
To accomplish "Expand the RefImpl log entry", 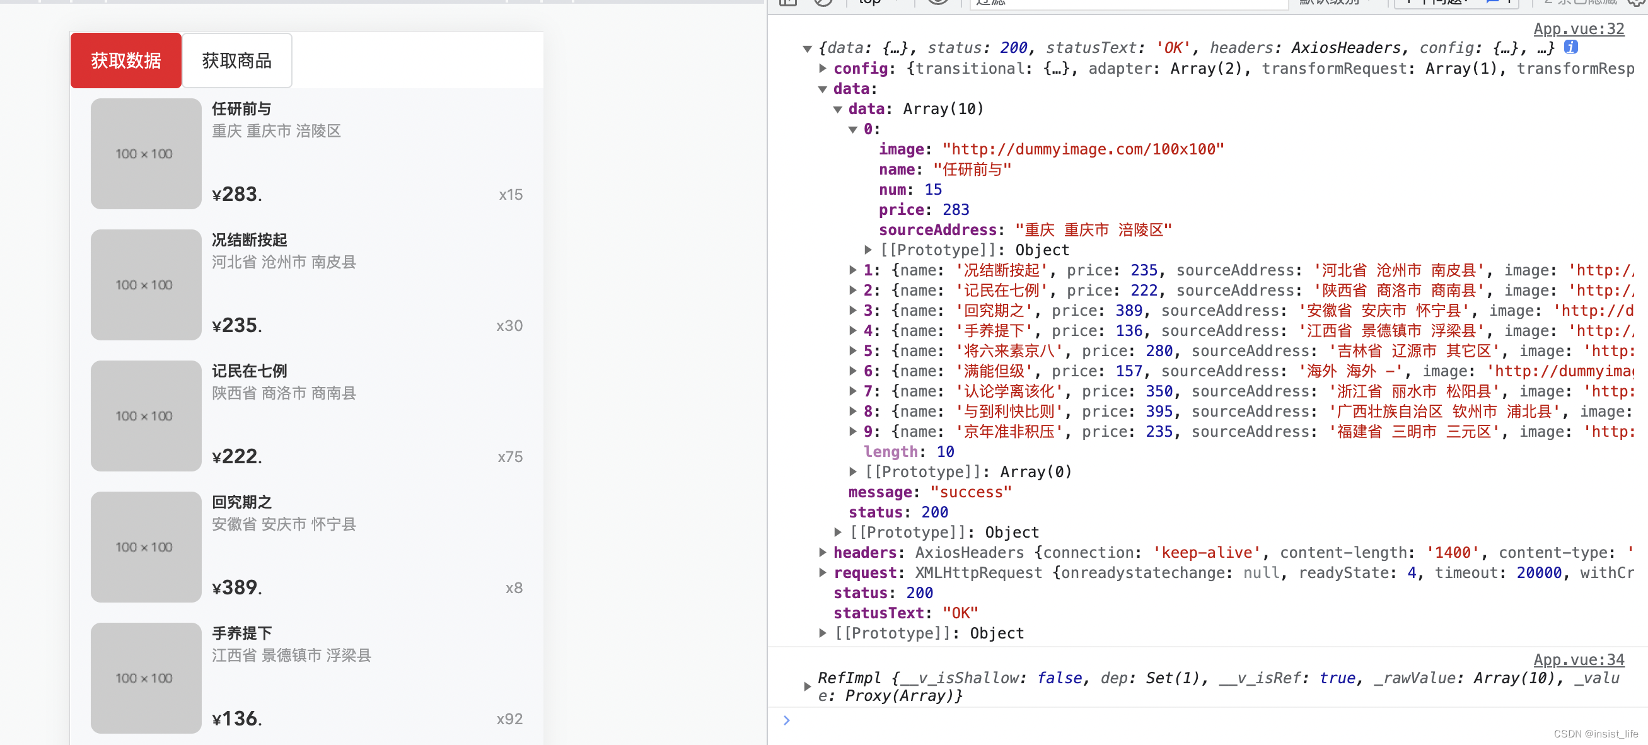I will click(808, 686).
